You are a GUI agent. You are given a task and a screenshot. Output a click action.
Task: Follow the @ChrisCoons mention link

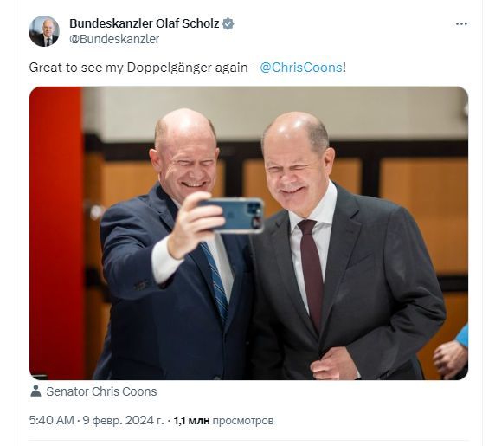click(301, 68)
